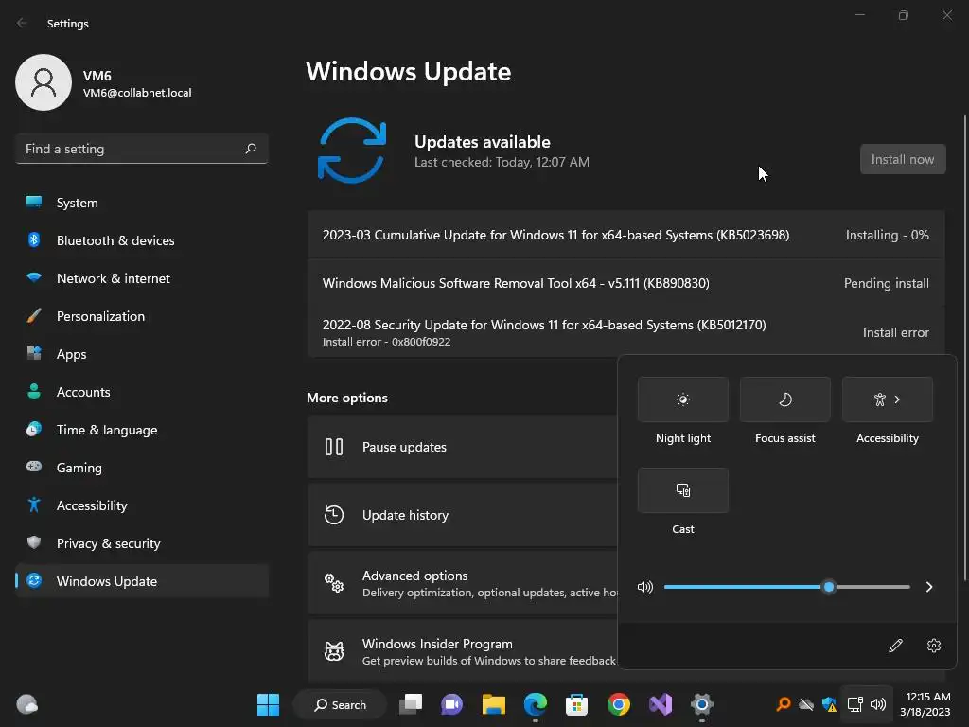Image resolution: width=969 pixels, height=727 pixels.
Task: Launch Google Chrome from the taskbar
Action: tap(619, 704)
